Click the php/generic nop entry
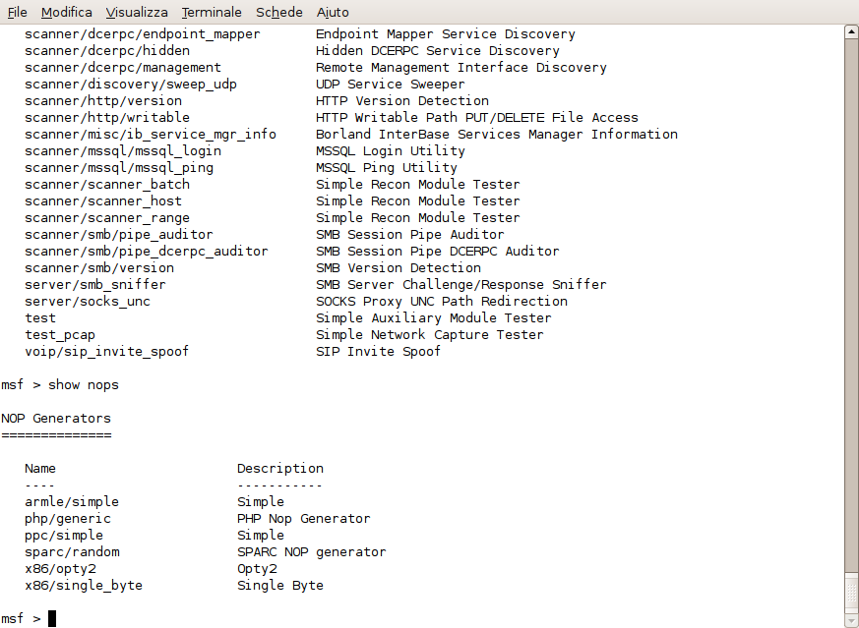This screenshot has width=859, height=628. [68, 519]
